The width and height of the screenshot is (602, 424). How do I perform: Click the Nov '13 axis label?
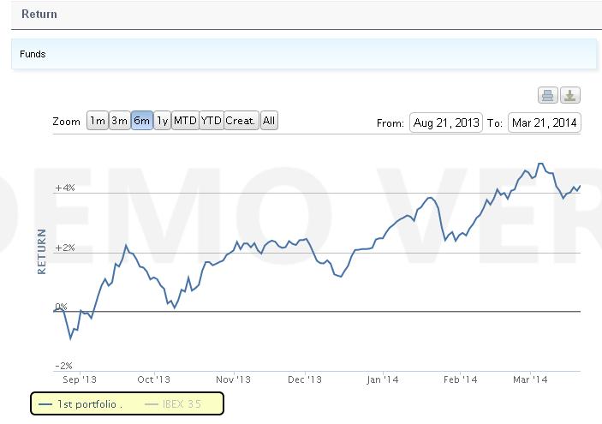pos(233,379)
